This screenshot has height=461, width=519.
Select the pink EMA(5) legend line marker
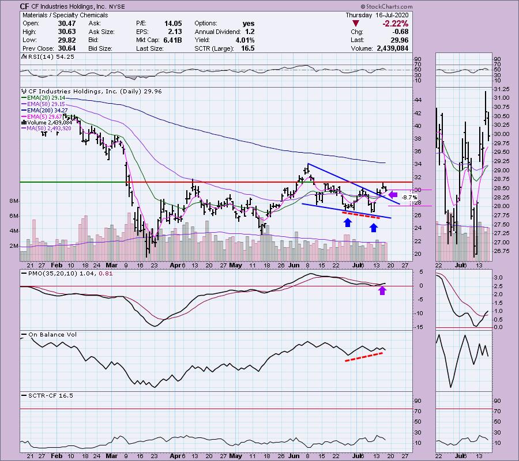[24, 116]
